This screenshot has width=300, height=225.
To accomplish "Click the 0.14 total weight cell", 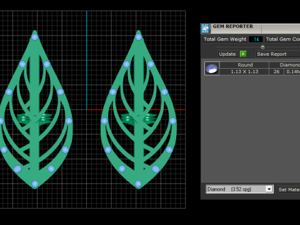I will pyautogui.click(x=292, y=72).
